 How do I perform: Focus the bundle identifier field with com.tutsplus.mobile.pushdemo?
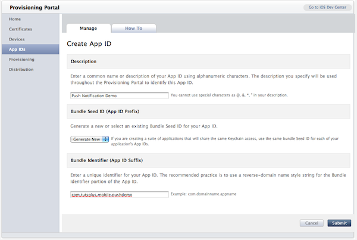(x=120, y=194)
